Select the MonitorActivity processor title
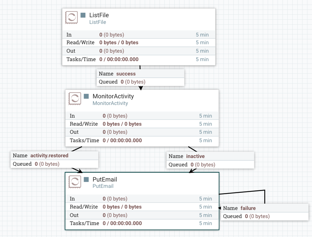This screenshot has height=237, width=312. point(113,96)
